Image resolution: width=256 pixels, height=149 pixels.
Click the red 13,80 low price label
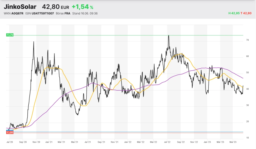tap(9, 133)
